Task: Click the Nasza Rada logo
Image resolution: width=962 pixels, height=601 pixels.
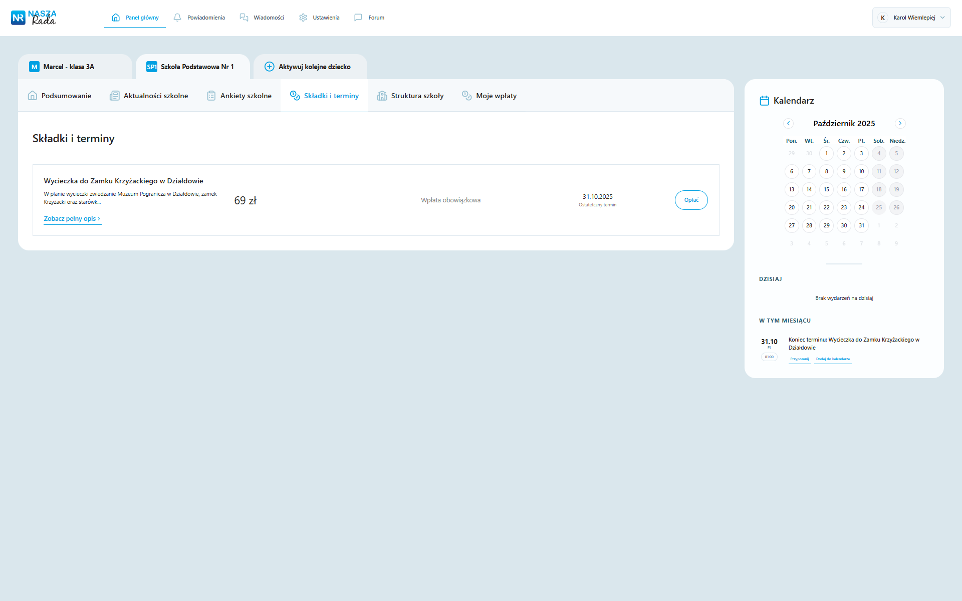Action: (x=34, y=18)
